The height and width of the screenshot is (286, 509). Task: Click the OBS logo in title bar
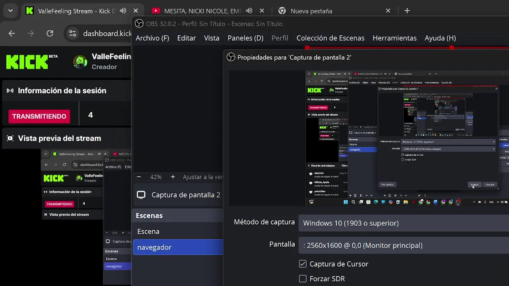click(x=139, y=24)
